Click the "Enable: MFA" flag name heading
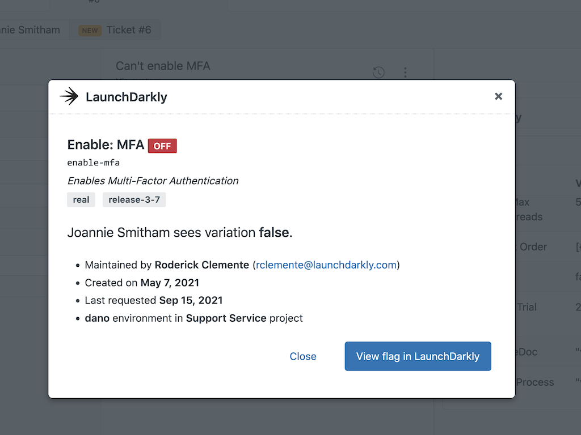This screenshot has width=581, height=435. 106,145
